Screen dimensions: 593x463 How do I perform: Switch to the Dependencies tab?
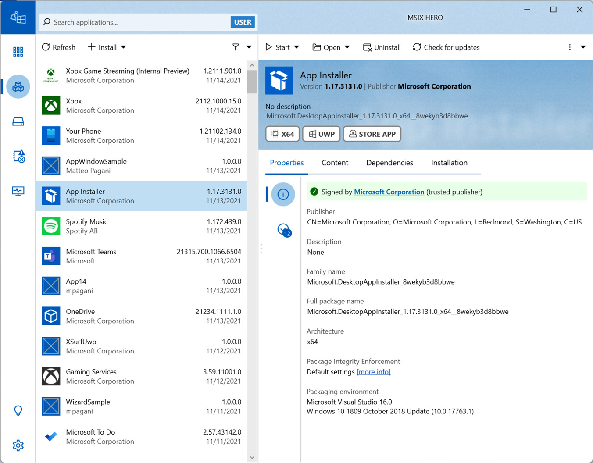(389, 163)
